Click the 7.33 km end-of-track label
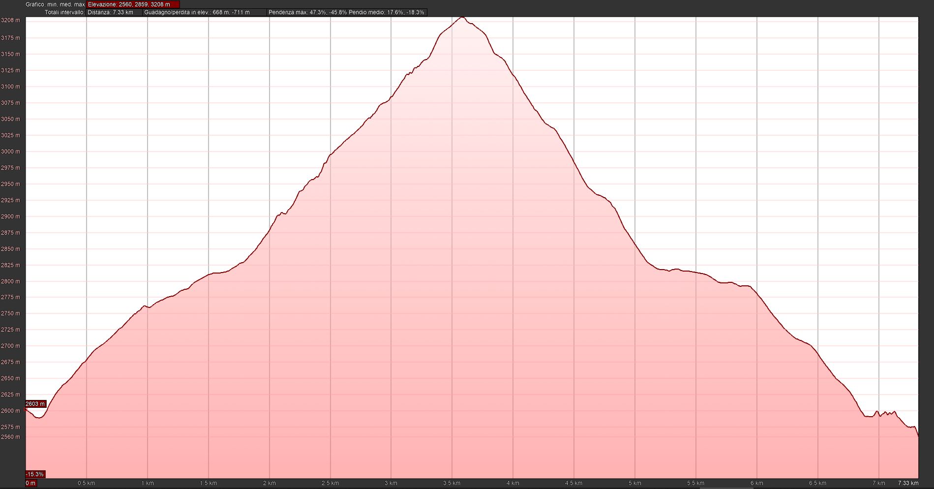934x489 pixels. coord(908,483)
